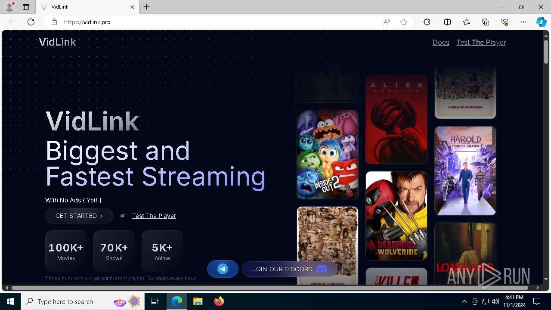Open the Docs link in header
The height and width of the screenshot is (310, 551).
pyautogui.click(x=441, y=42)
